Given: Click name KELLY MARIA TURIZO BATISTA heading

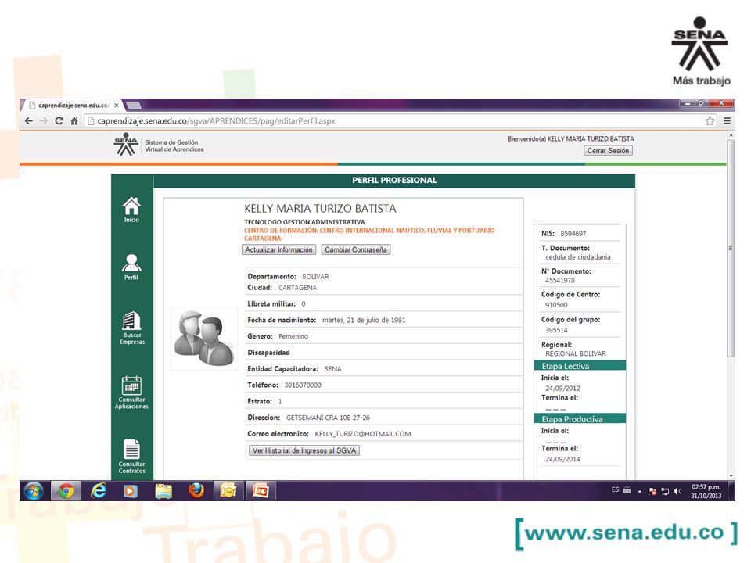Looking at the screenshot, I should (x=321, y=209).
